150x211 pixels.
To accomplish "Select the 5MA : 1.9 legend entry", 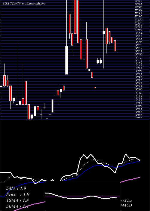I will pos(16,188).
